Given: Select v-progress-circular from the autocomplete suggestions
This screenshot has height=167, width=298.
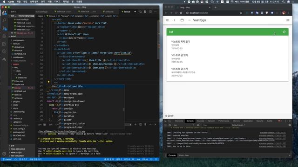Looking at the screenshot, I should pyautogui.click(x=91, y=123).
